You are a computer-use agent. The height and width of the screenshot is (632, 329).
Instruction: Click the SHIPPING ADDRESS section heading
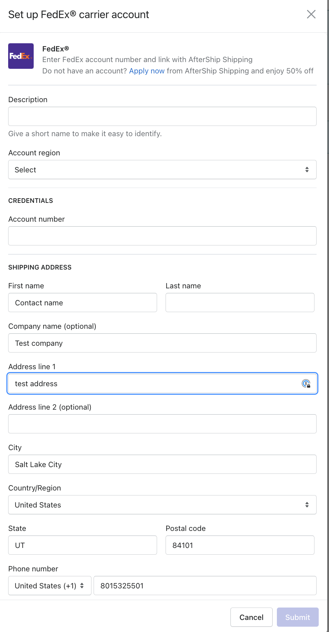click(40, 267)
